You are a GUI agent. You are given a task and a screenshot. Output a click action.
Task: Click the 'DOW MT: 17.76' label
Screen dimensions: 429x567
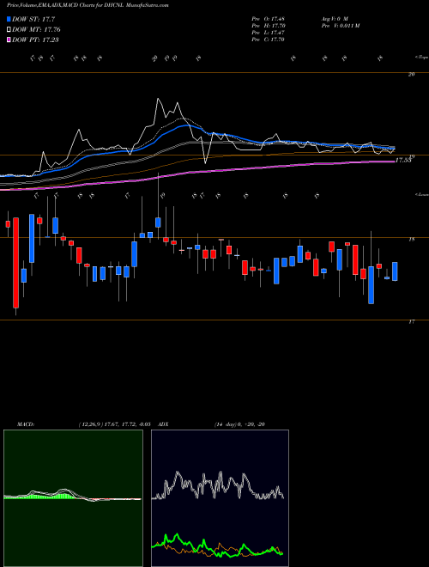36,30
